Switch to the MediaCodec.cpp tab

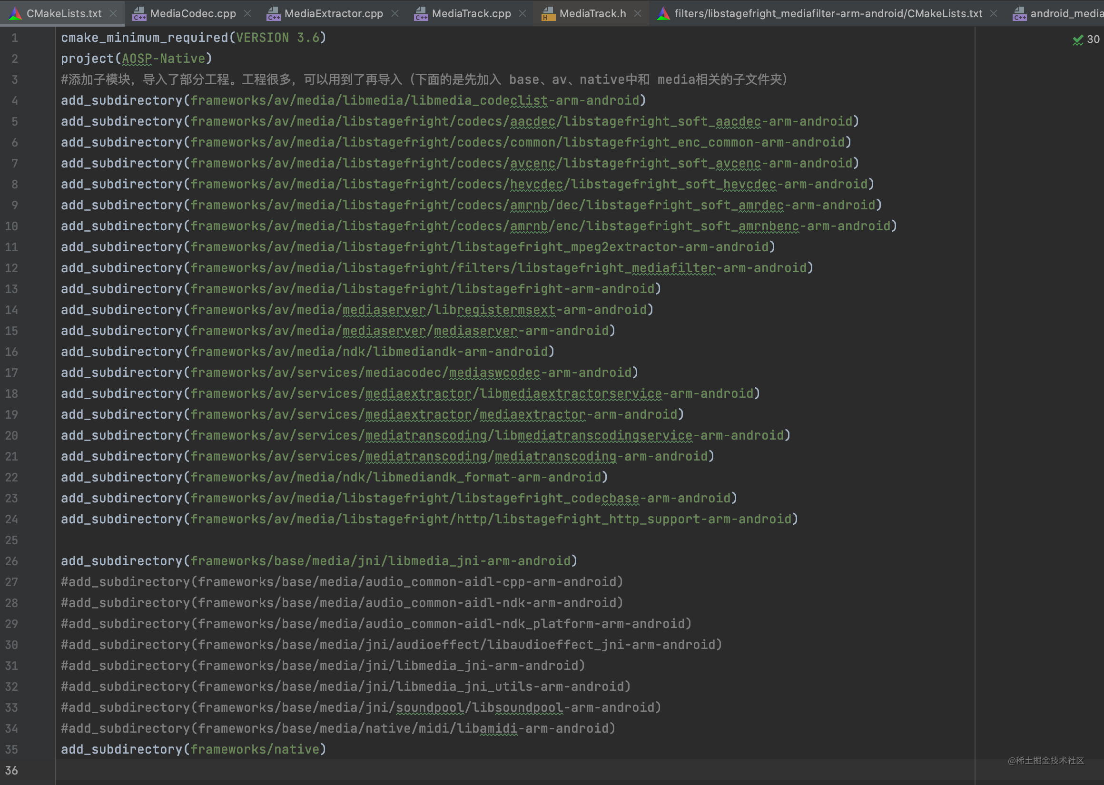pos(192,13)
